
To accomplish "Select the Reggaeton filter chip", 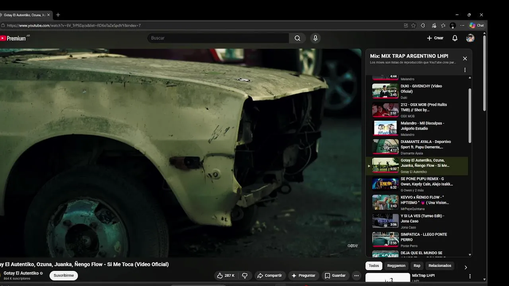I will click(x=396, y=266).
